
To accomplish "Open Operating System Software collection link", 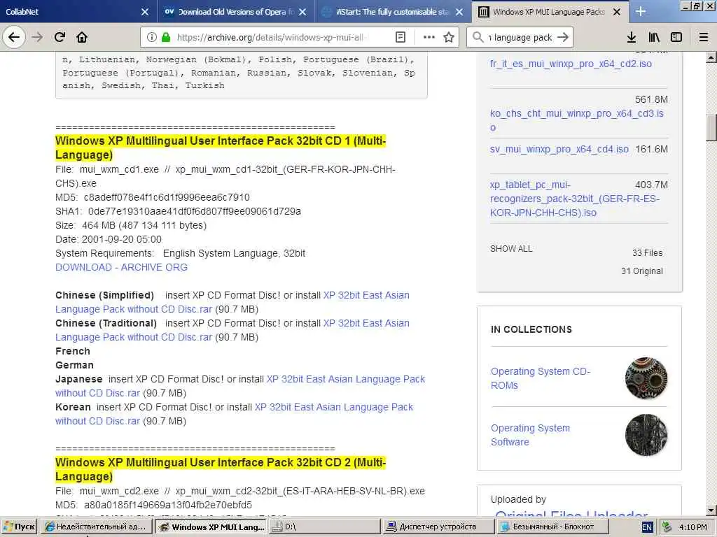I will coord(531,435).
